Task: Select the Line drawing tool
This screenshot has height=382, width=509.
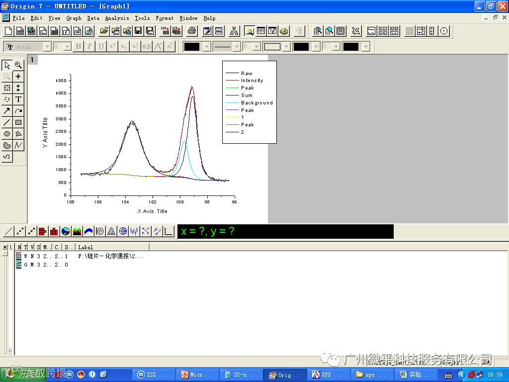Action: click(7, 122)
